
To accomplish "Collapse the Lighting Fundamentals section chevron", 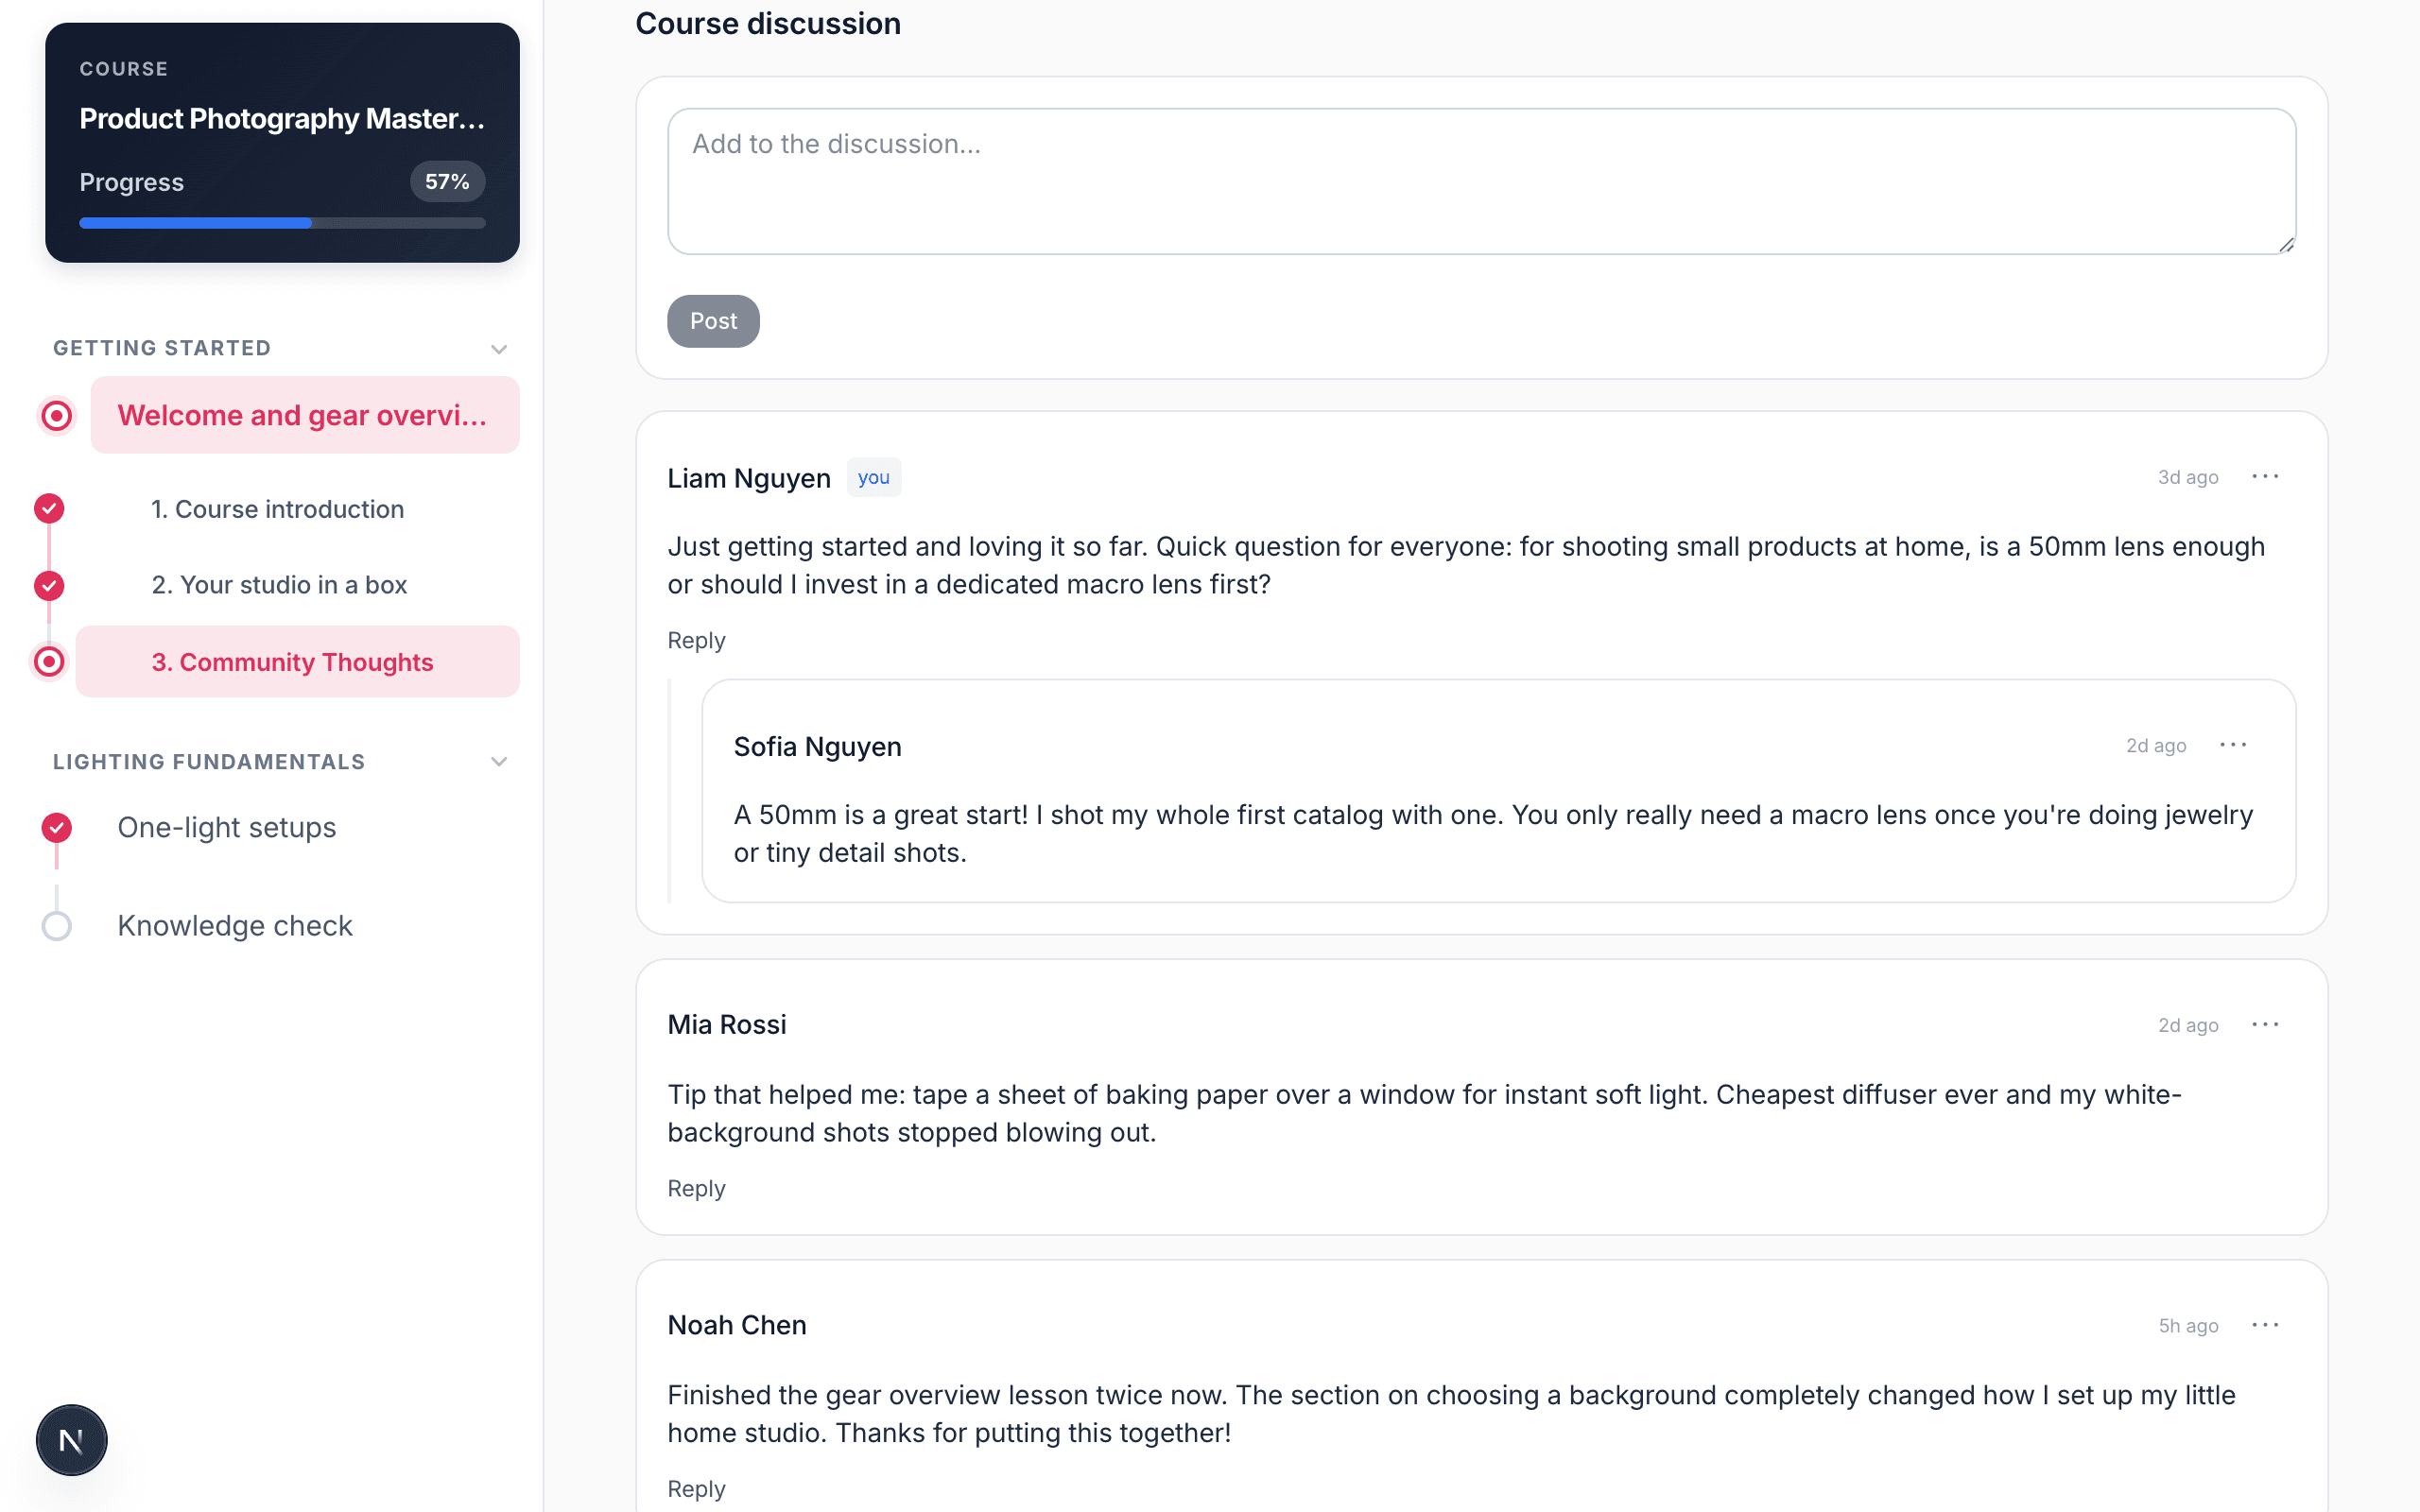I will [x=499, y=762].
